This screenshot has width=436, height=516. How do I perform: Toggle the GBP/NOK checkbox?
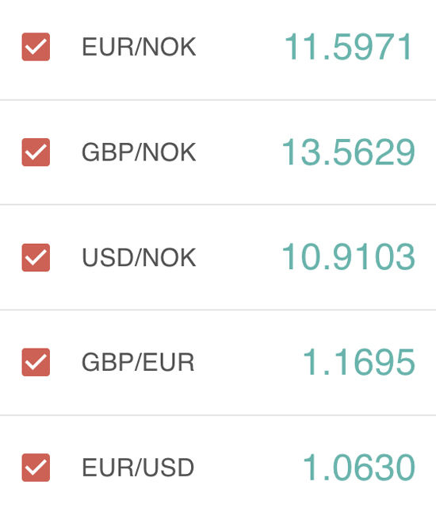[x=36, y=152]
